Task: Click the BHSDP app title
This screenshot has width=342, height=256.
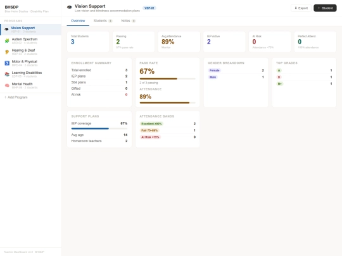Action: pos(11,7)
